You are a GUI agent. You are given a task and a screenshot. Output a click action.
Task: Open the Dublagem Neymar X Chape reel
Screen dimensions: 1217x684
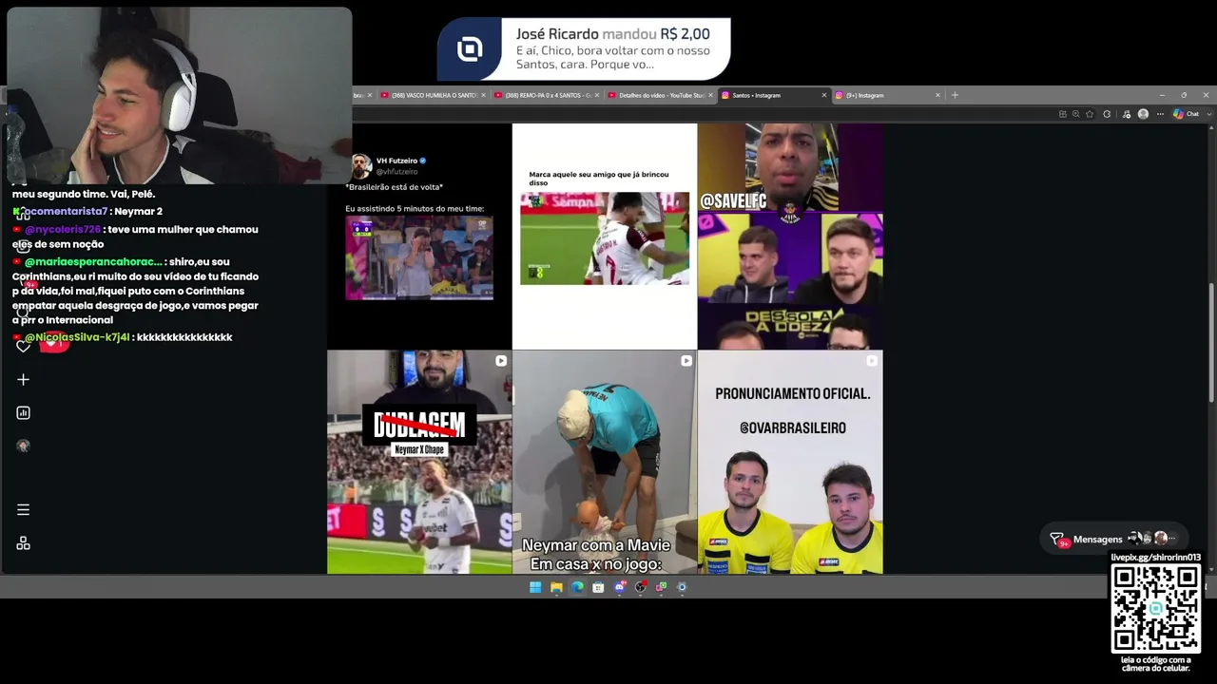click(x=419, y=463)
